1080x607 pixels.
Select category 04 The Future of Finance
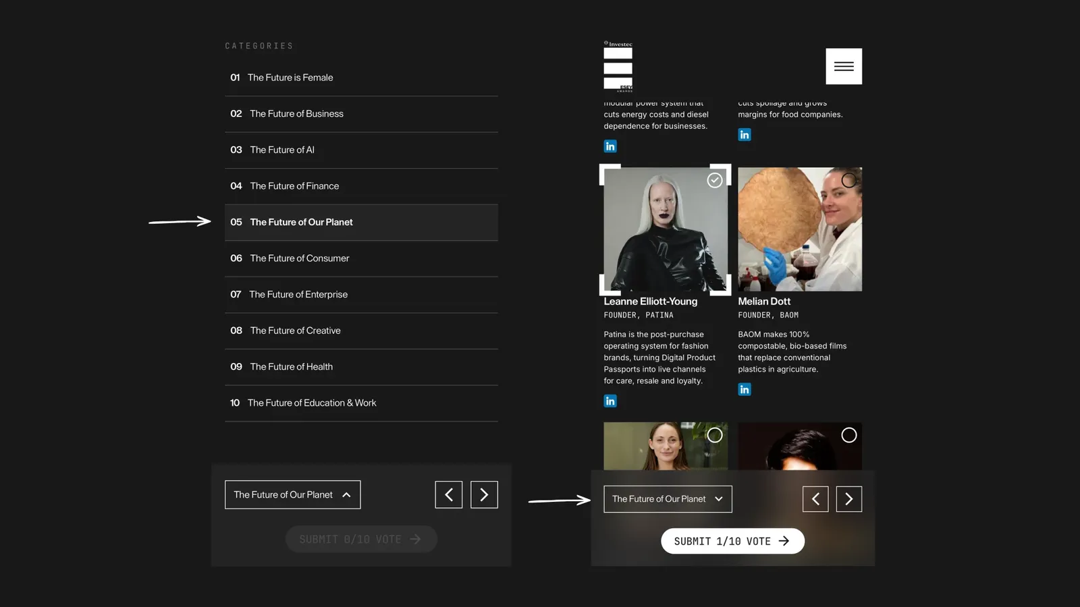point(361,186)
